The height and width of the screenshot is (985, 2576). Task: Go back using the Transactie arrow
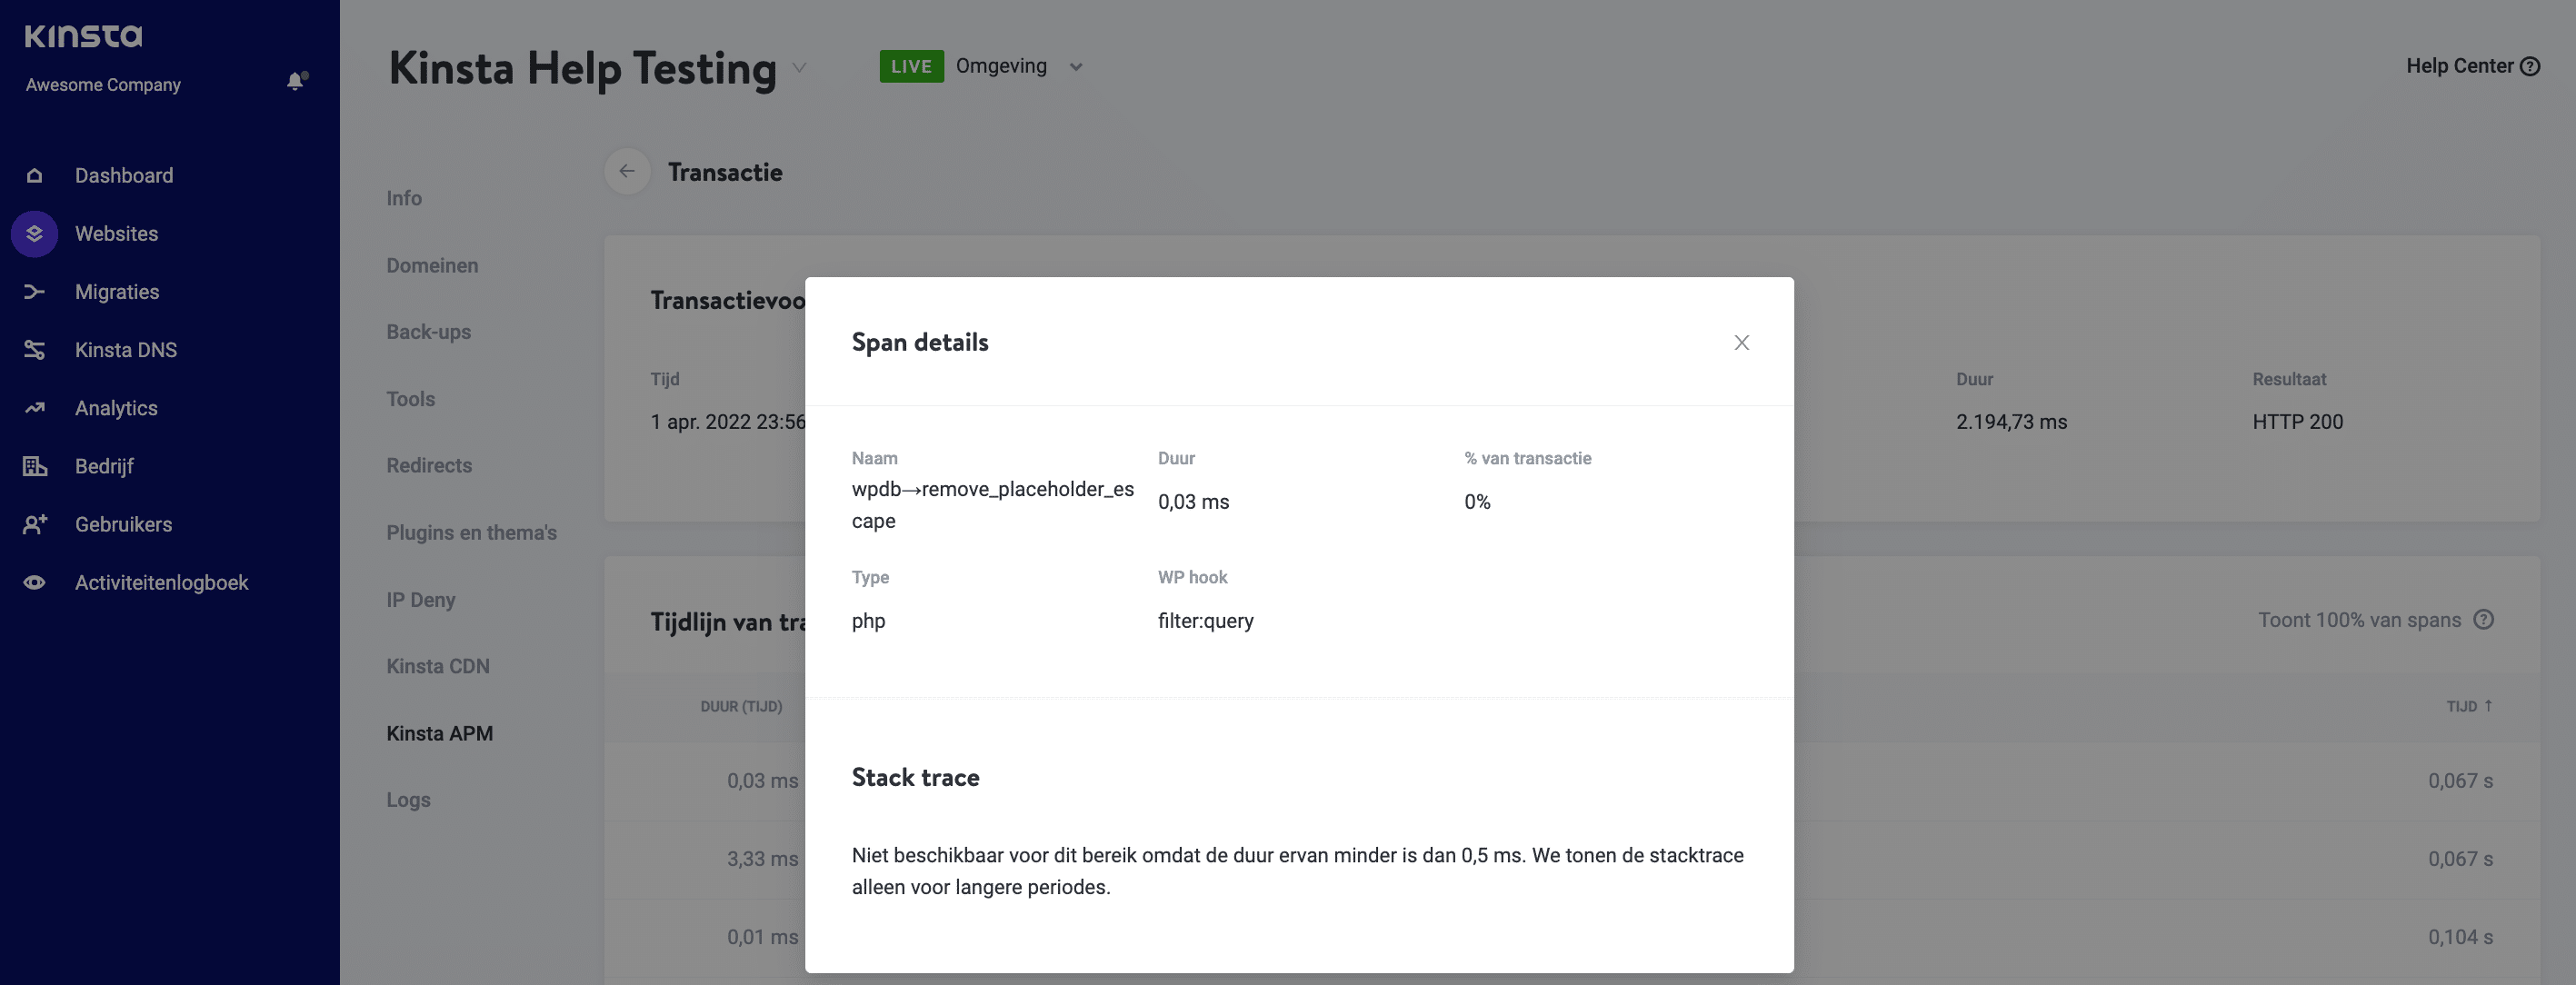[627, 171]
